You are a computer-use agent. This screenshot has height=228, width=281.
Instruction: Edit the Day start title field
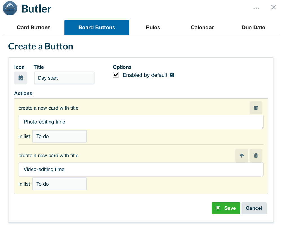(64, 78)
